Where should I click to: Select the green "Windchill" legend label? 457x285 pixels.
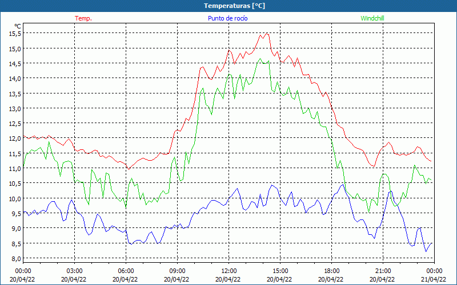click(372, 18)
